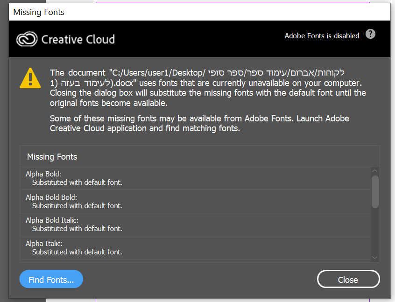Click the Creative Cloud wordmark text
Screen dimensions: 395x302
click(x=78, y=39)
